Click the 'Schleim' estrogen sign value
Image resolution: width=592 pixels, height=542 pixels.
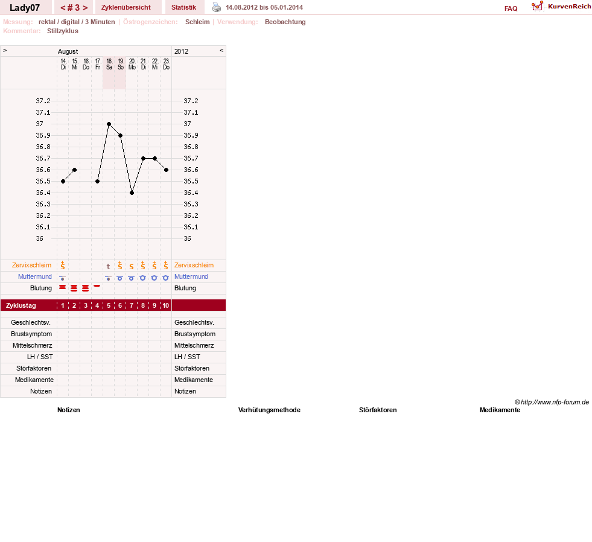pyautogui.click(x=197, y=22)
